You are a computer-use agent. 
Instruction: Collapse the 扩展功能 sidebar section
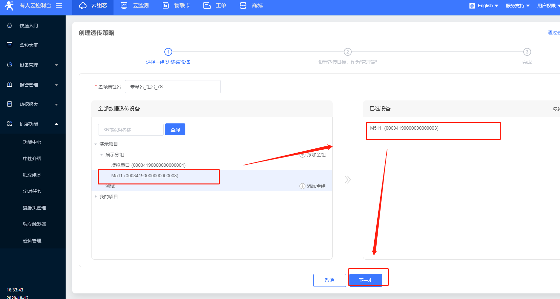coord(56,124)
